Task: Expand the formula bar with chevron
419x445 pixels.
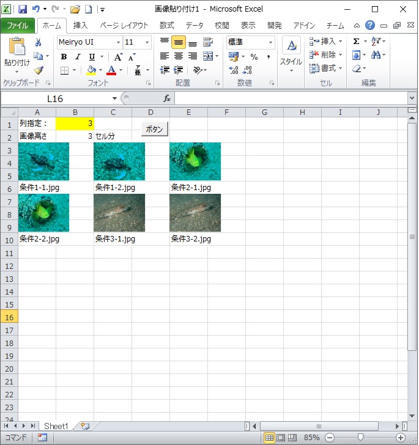Action: 412,98
